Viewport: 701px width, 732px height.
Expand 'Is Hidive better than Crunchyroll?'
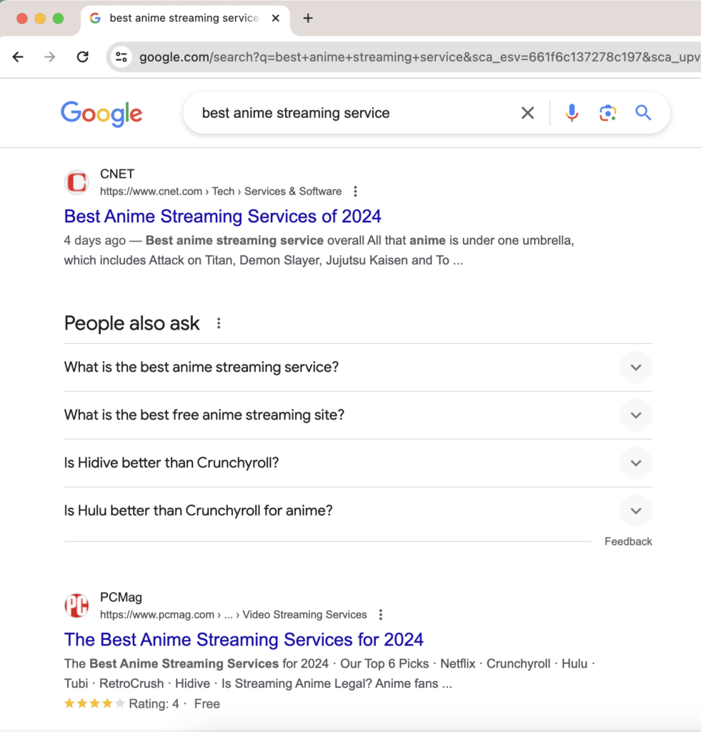[x=636, y=463]
